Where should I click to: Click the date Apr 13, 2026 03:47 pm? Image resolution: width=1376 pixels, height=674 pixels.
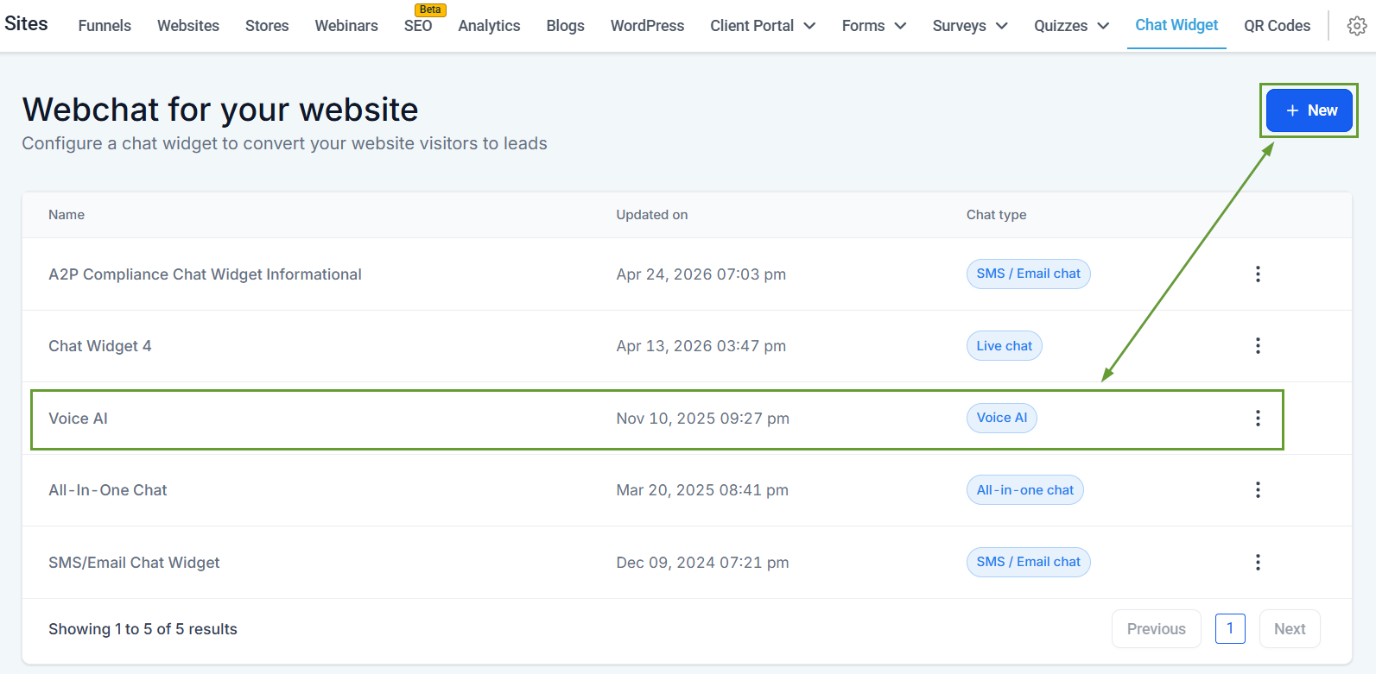tap(701, 346)
